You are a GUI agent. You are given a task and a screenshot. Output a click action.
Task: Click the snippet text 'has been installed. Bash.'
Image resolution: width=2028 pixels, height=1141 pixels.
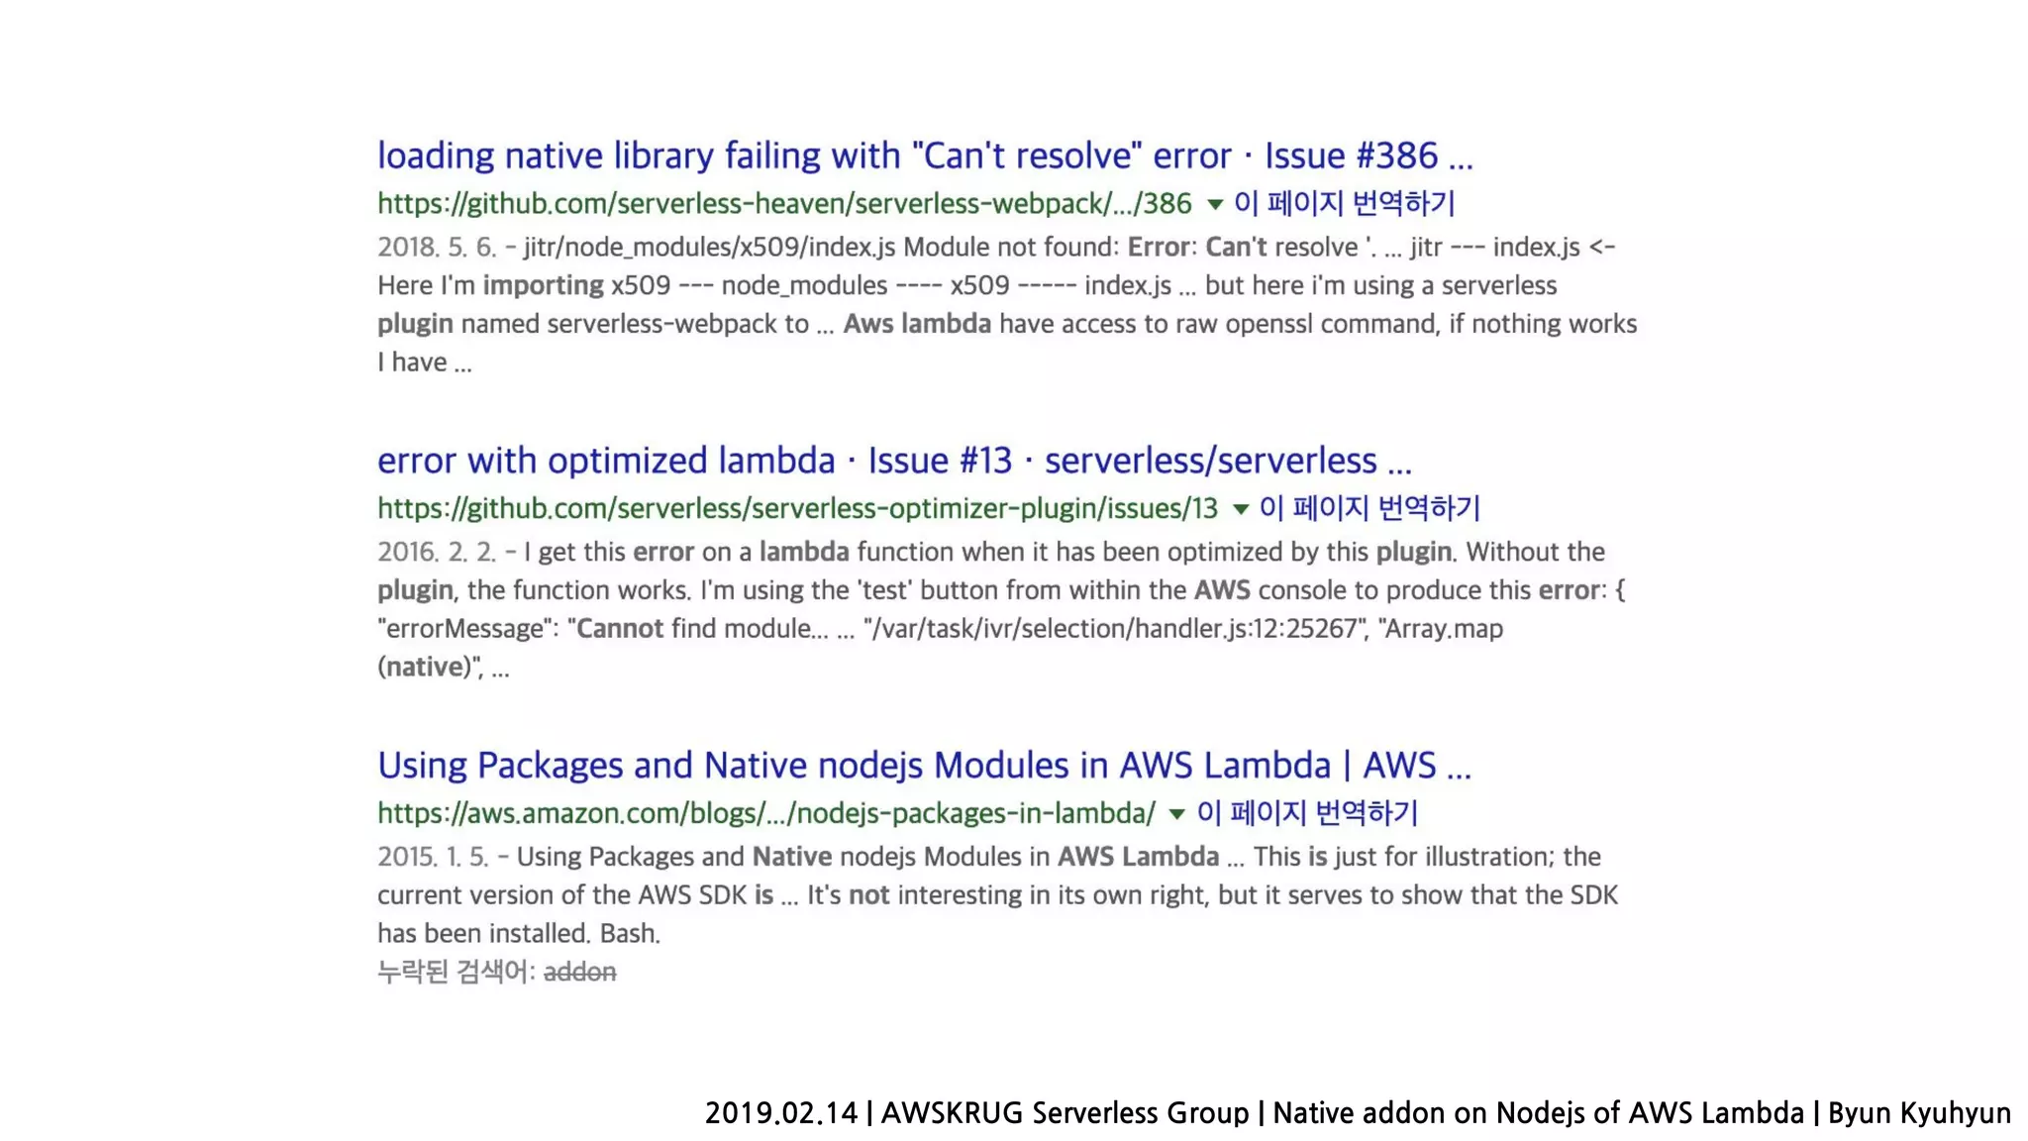click(x=518, y=934)
